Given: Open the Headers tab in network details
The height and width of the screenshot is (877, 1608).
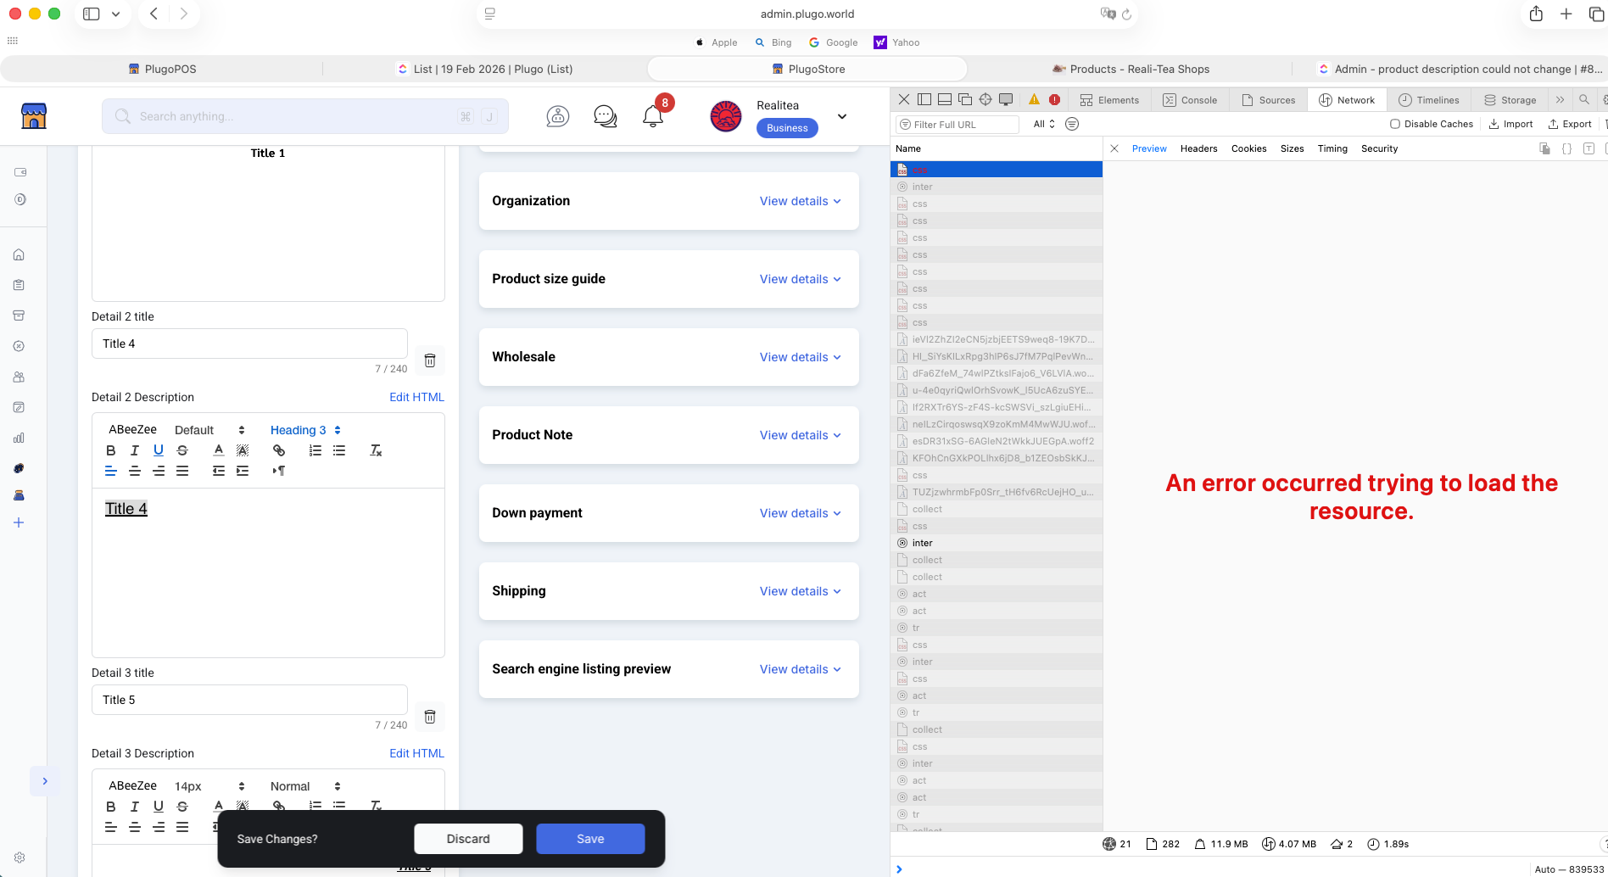Looking at the screenshot, I should click(x=1198, y=148).
